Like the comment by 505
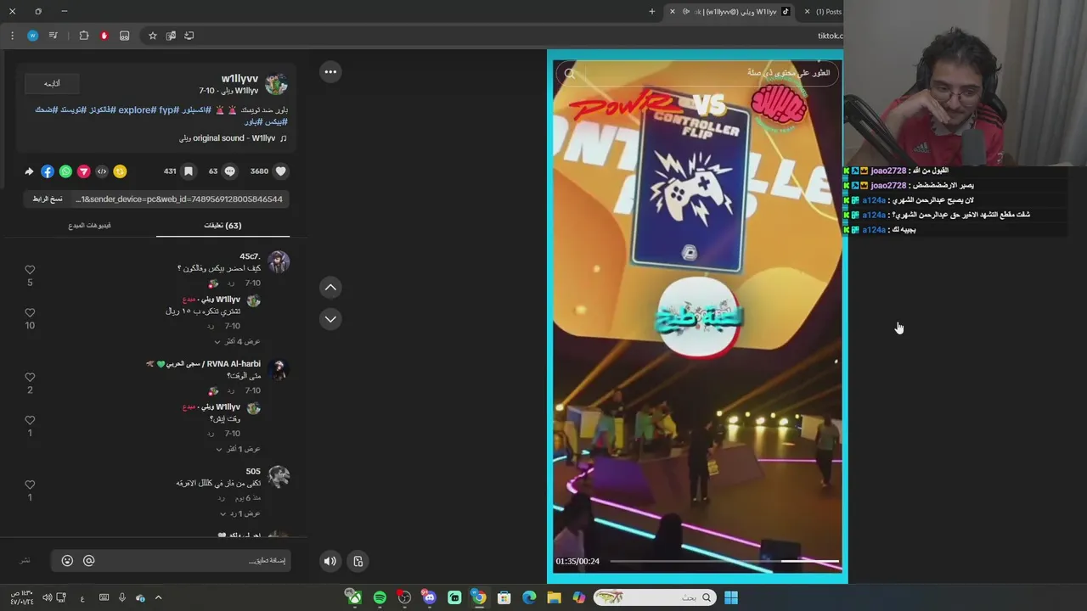 coord(30,485)
